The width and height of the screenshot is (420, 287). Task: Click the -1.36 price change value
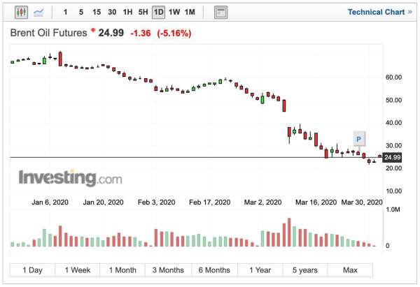coord(141,34)
